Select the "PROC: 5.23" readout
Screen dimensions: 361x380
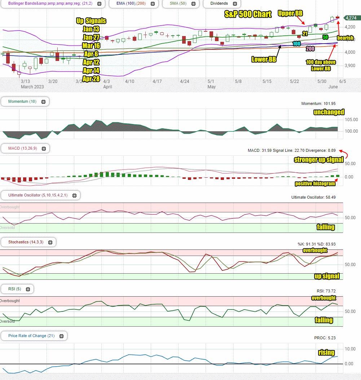pos(325,338)
